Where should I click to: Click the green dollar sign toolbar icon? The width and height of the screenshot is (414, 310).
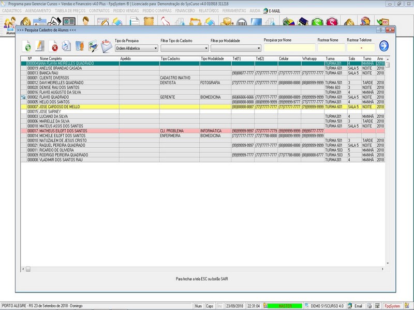317,22
